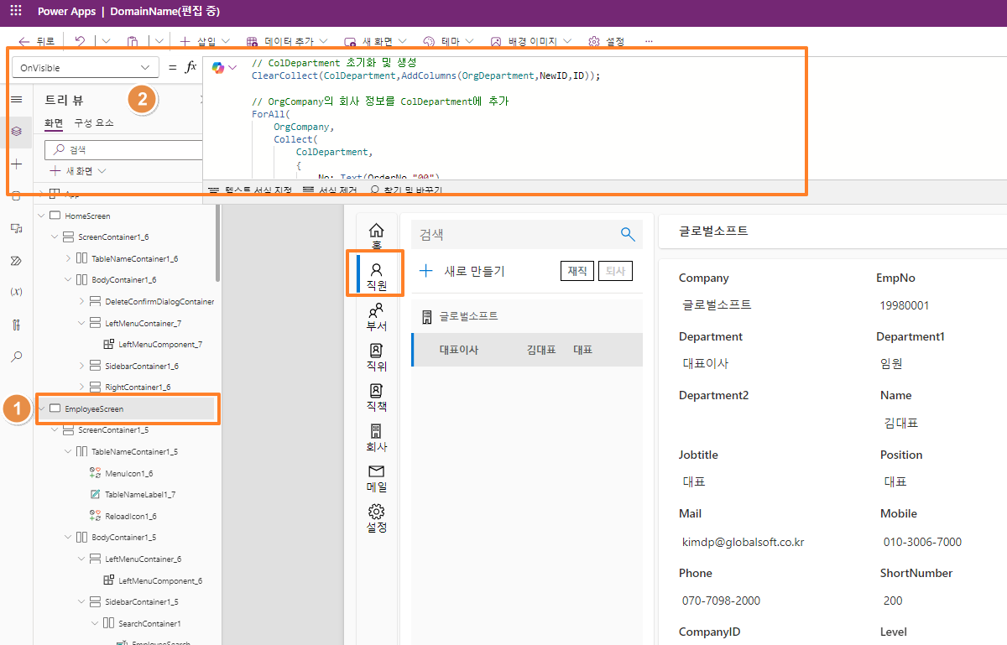Viewport: 1007px width, 645px height.
Task: Collapse BodyContainer1_6 chevron
Action: click(69, 279)
